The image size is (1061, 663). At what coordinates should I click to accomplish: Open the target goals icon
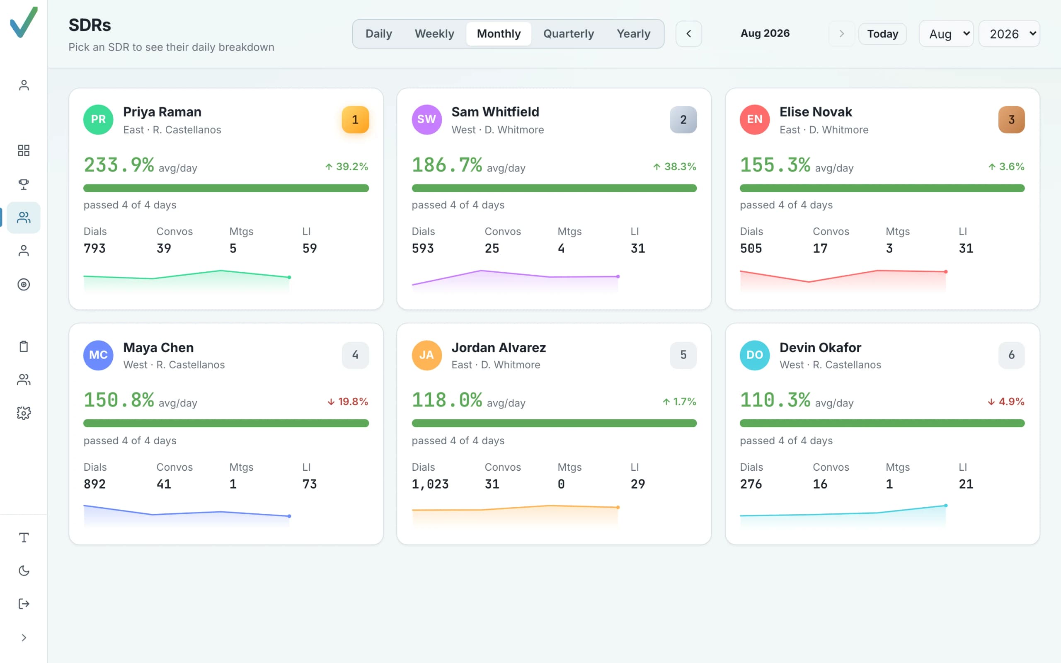click(24, 285)
